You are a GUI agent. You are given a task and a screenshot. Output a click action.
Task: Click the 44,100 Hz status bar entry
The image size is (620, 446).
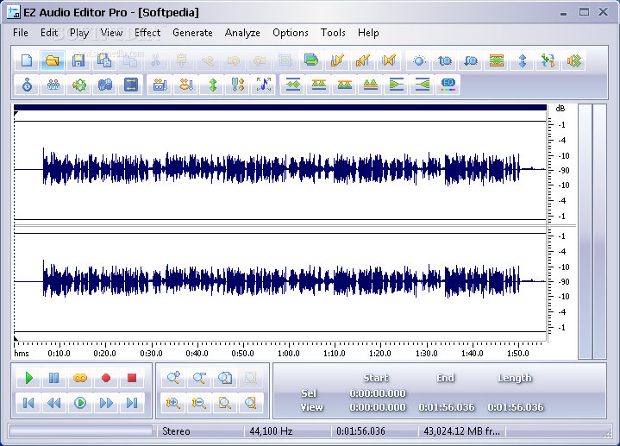point(271,431)
